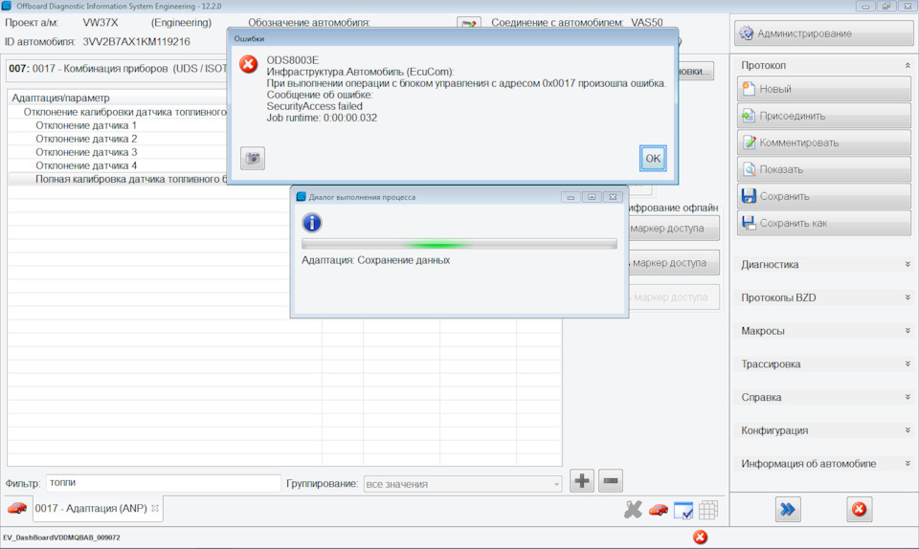Select row Отклонение датчика 4
The height and width of the screenshot is (549, 919).
click(117, 165)
